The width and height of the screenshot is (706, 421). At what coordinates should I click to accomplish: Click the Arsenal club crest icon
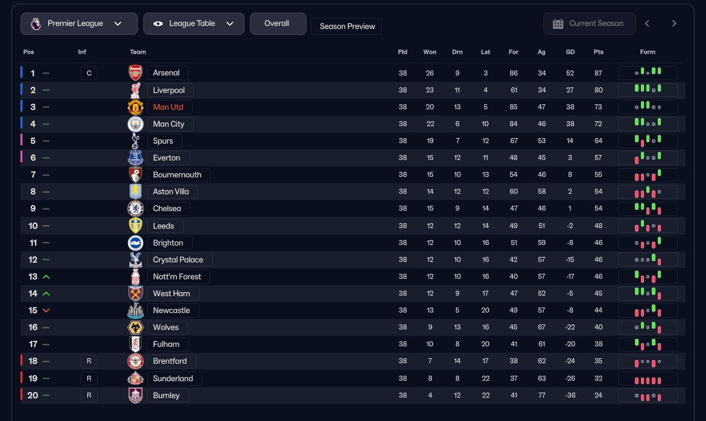click(x=136, y=73)
